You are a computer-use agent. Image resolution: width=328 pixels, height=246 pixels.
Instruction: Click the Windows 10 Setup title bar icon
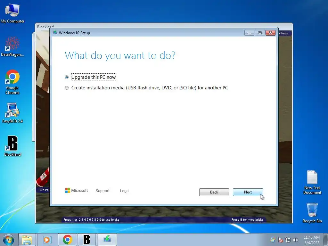tap(55, 32)
